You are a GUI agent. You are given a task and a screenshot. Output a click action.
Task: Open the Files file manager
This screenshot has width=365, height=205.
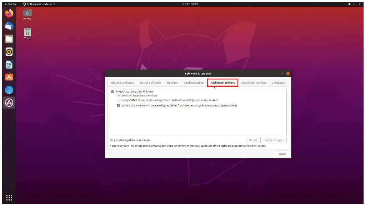click(9, 39)
